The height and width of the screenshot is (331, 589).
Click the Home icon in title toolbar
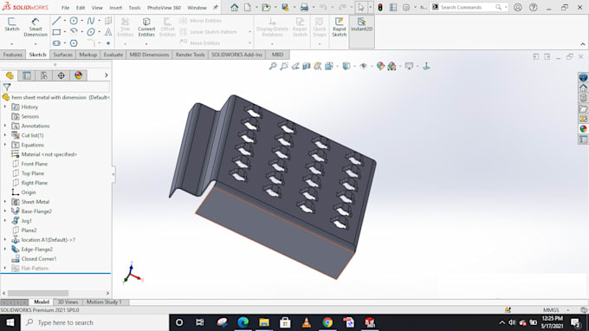click(x=235, y=7)
